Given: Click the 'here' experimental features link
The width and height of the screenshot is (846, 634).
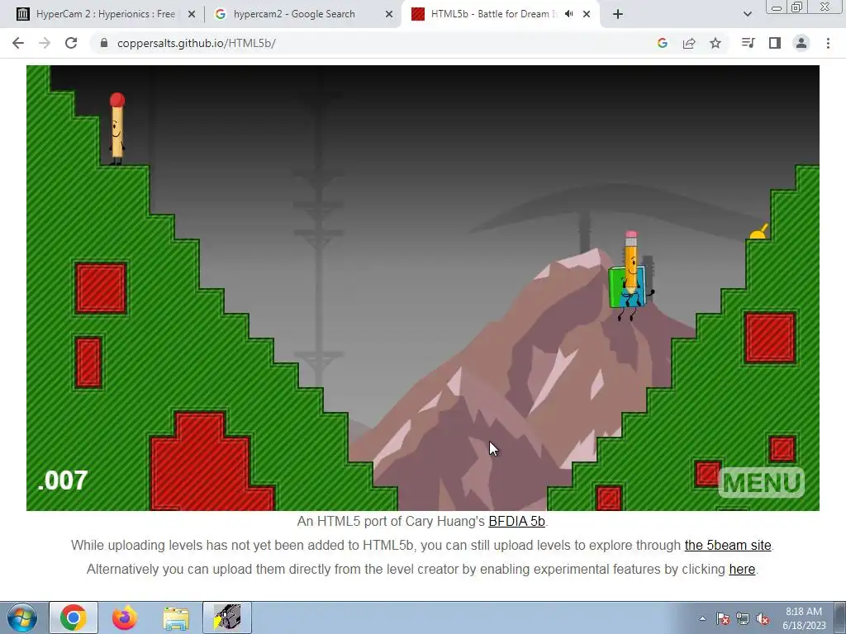Looking at the screenshot, I should click(x=742, y=569).
